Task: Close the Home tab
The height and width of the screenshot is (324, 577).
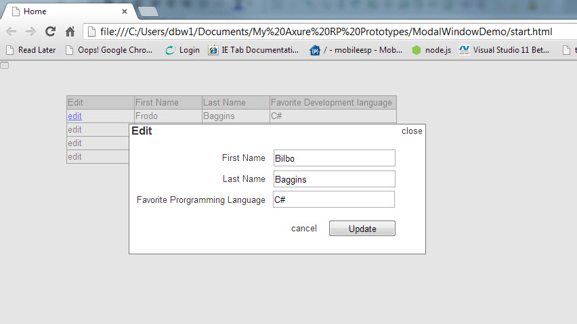Action: [x=124, y=11]
